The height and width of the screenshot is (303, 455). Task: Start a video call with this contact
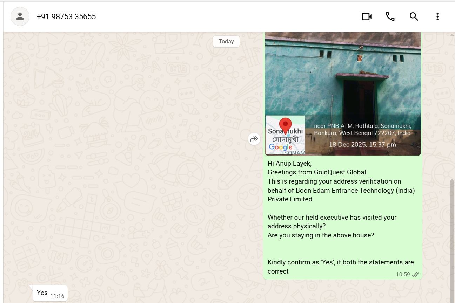(367, 16)
